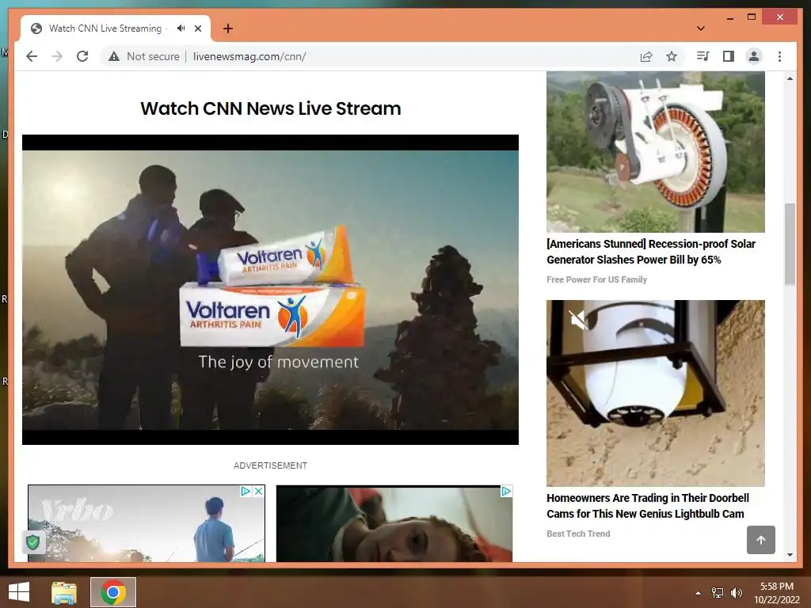Toggle the Chrome side panel

729,56
